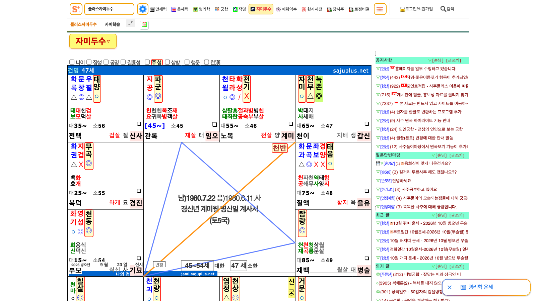Expand the 인기 글 section arrow
Viewport: 536px width, 301px height.
click(433, 267)
